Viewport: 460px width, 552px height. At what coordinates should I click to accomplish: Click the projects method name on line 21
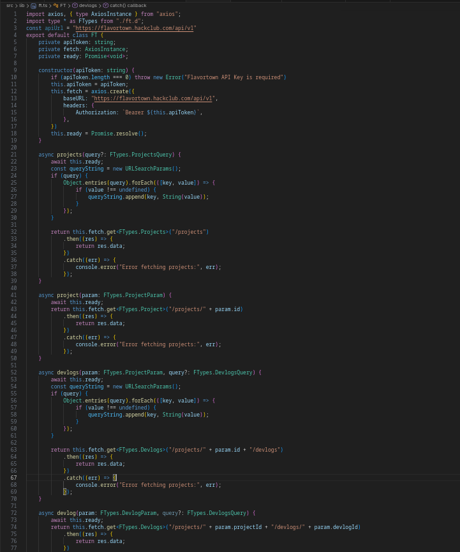point(69,155)
